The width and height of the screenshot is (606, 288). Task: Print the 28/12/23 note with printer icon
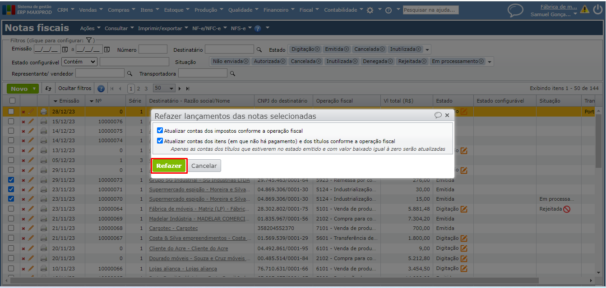click(43, 111)
